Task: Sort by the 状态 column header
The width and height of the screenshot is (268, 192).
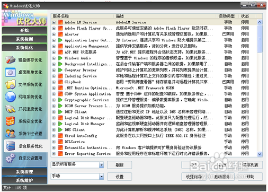Action: point(247,16)
